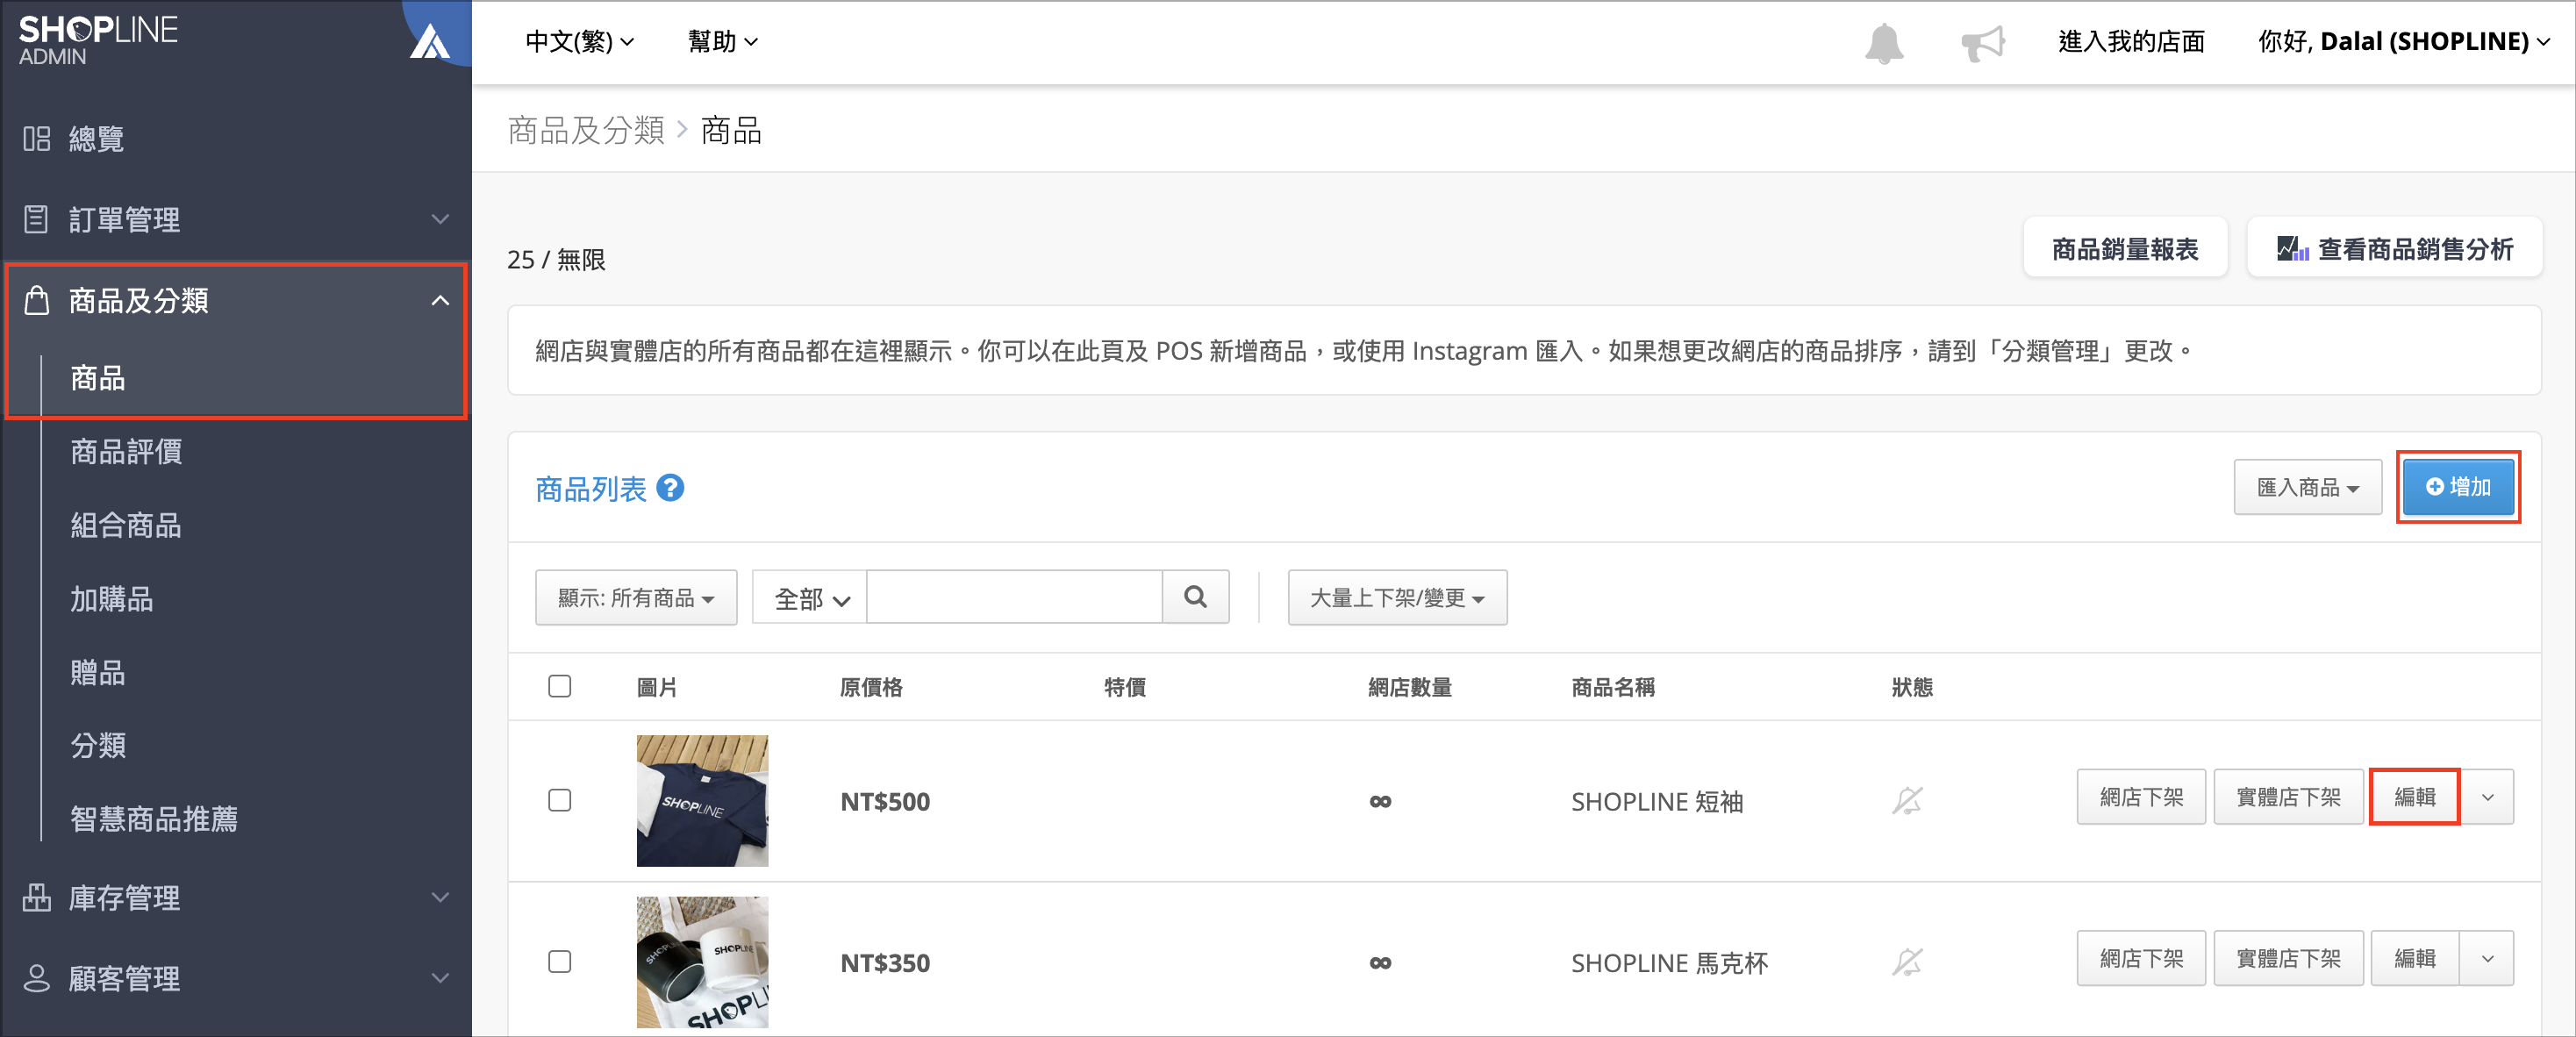Open the 幫助 help dropdown
This screenshot has width=2576, height=1037.
coord(723,41)
